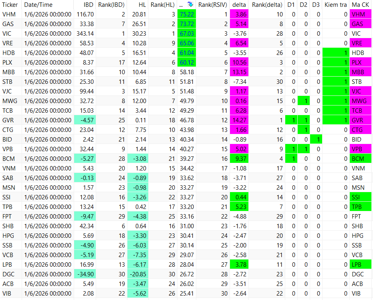The height and width of the screenshot is (300, 373).
Task: Click the Rank(RSIV) column header
Action: (x=213, y=5)
